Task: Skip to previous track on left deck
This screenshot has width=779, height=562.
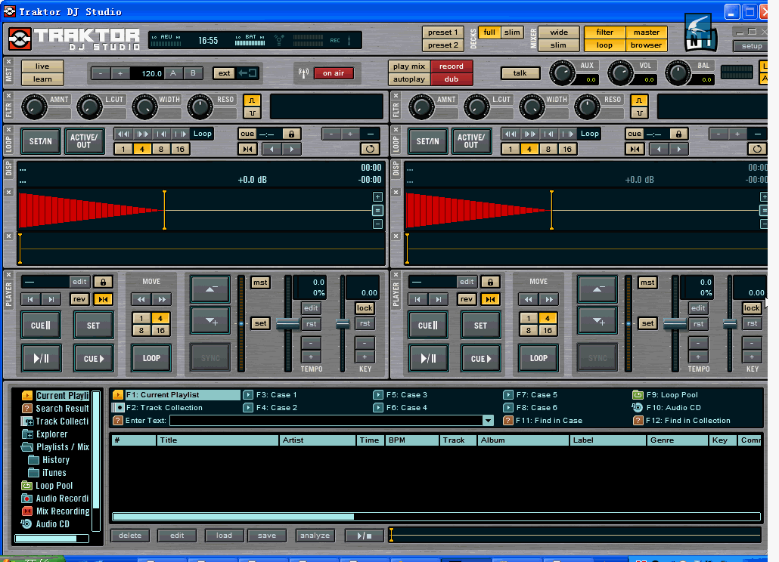Action: pos(30,299)
